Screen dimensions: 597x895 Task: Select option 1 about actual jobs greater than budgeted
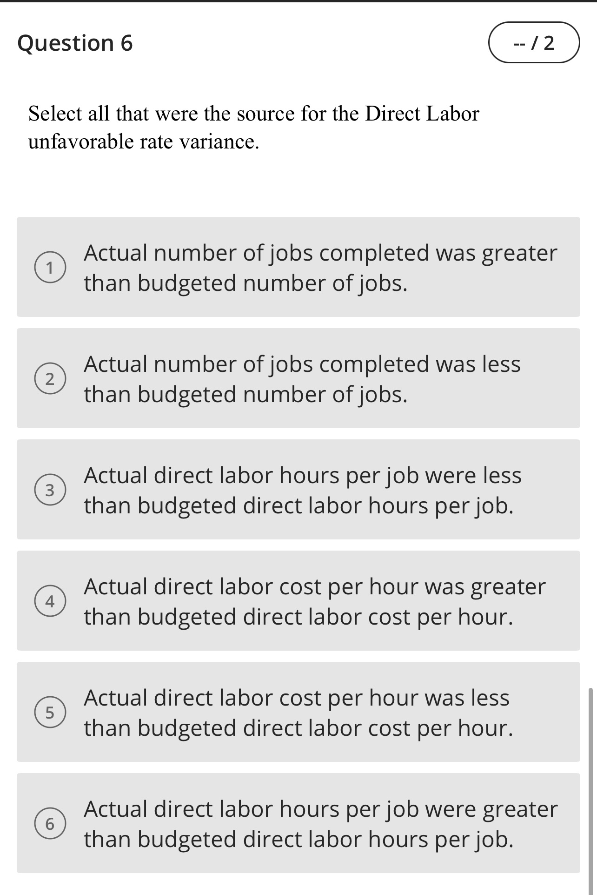[298, 267]
